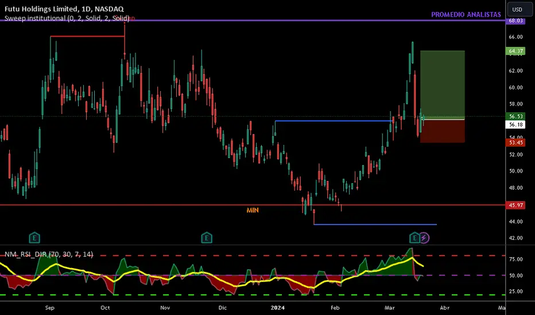
Task: Click the Nov label on time axis
Action: [x=165, y=308]
